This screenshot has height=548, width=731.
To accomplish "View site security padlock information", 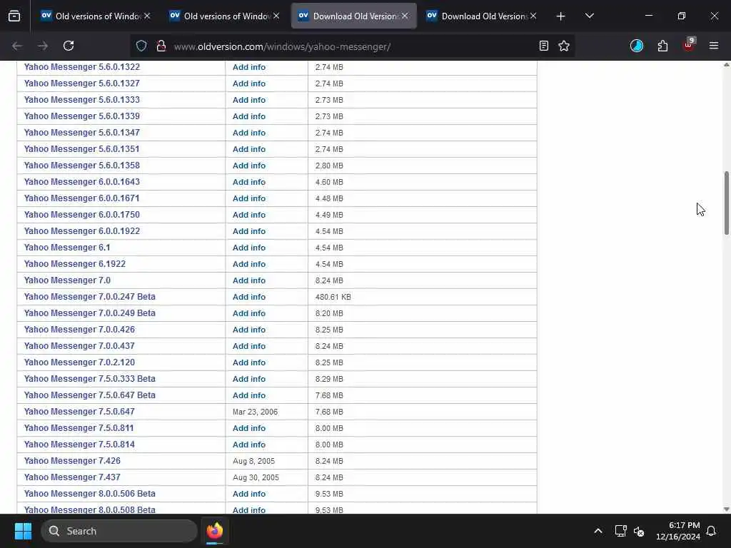I will [x=161, y=46].
